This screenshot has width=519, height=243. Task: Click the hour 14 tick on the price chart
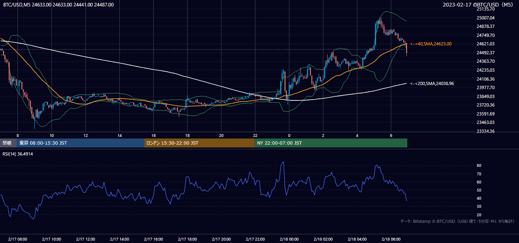point(119,135)
